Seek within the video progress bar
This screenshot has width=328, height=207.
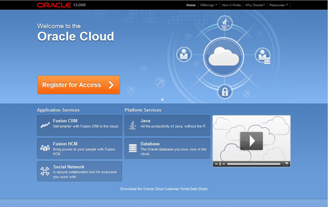tap(254, 164)
